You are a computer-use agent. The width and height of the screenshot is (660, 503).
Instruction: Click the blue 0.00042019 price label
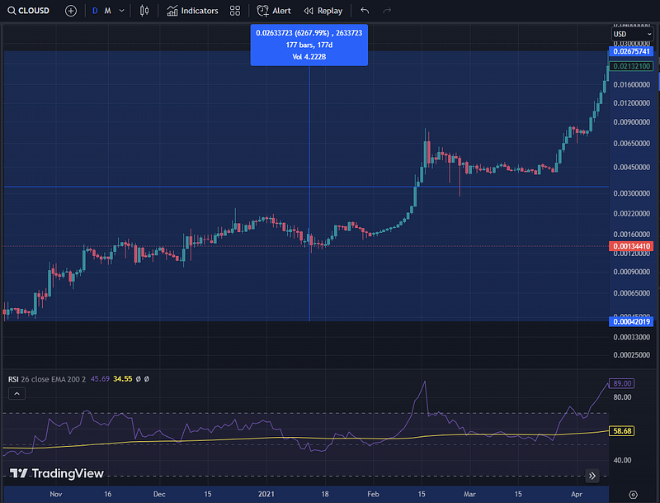[x=631, y=322]
